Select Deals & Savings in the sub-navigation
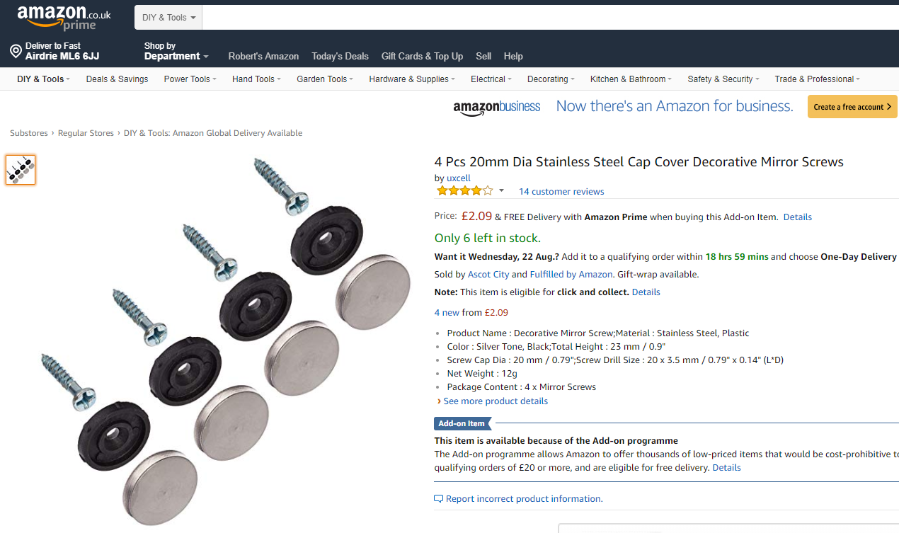This screenshot has height=533, width=899. pyautogui.click(x=117, y=79)
